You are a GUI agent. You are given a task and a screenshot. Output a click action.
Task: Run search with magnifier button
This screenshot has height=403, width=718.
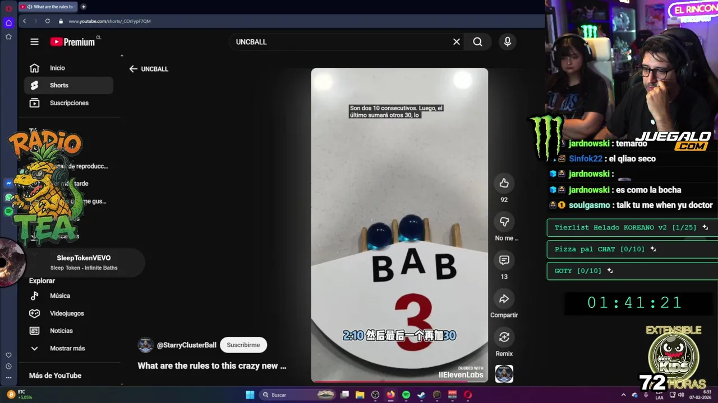[477, 42]
